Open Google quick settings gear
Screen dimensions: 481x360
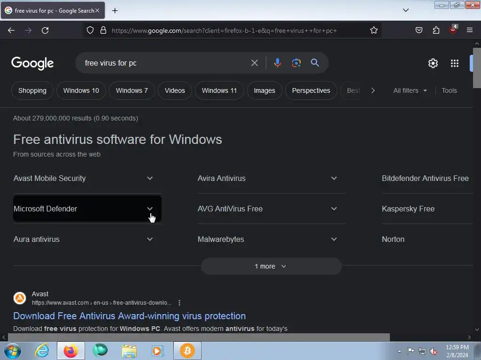point(433,63)
